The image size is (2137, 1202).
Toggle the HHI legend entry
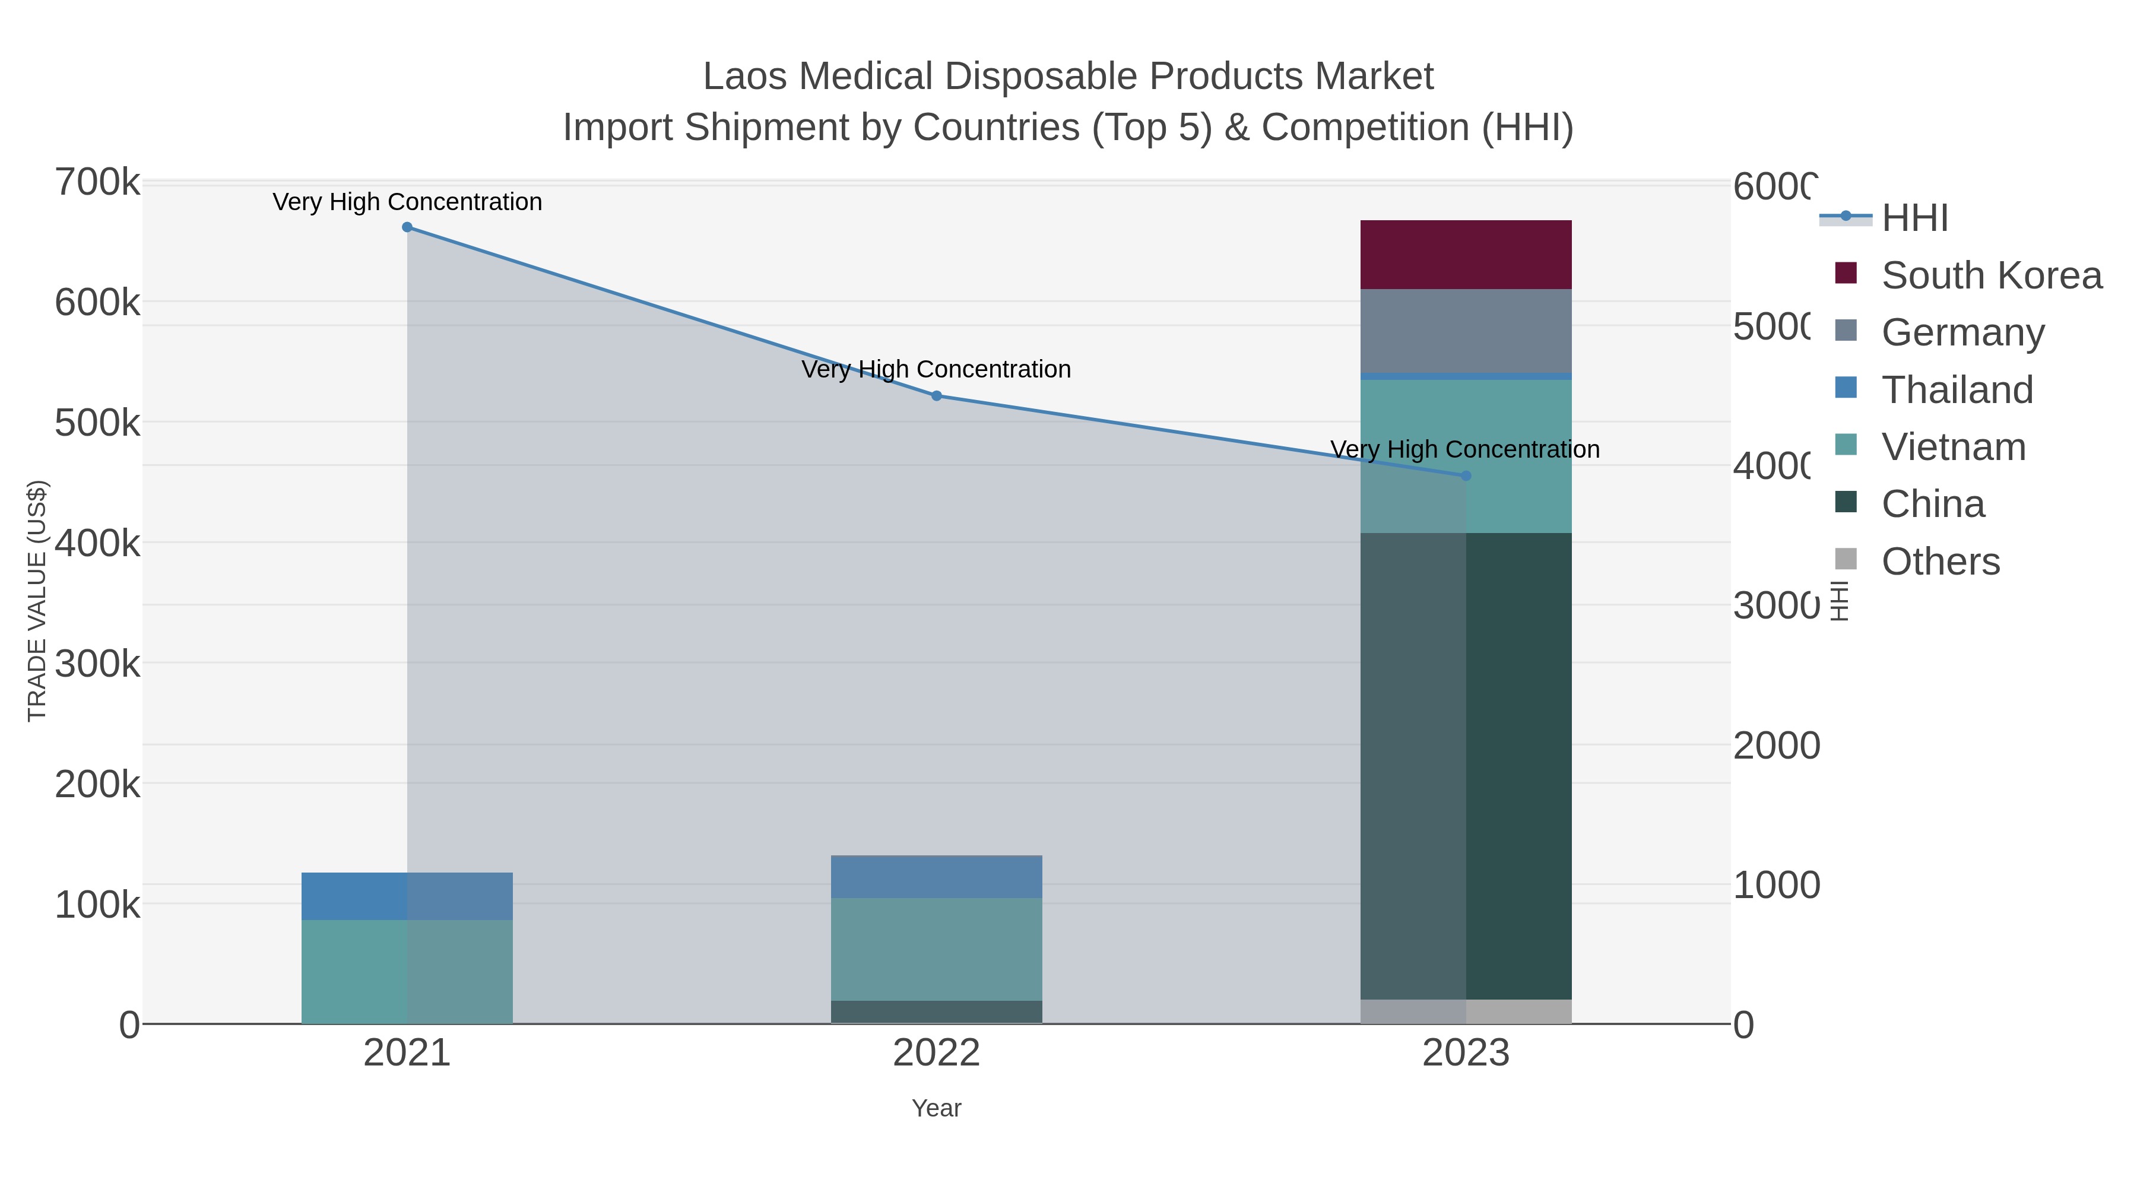[x=1883, y=217]
